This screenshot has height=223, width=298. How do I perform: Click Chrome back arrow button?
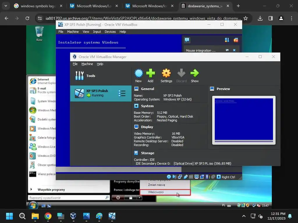tap(6, 18)
